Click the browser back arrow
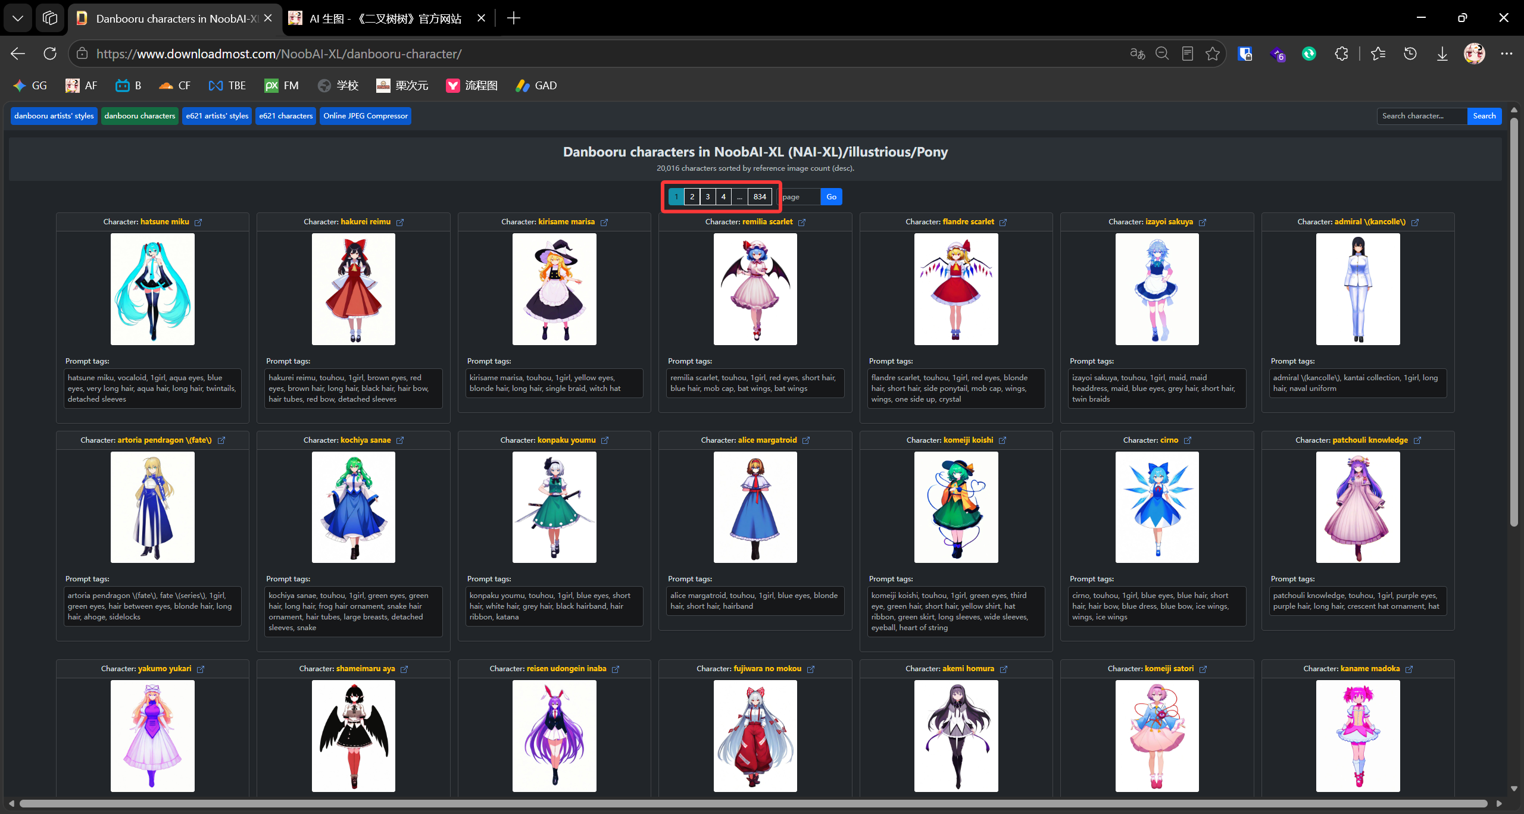 tap(18, 54)
